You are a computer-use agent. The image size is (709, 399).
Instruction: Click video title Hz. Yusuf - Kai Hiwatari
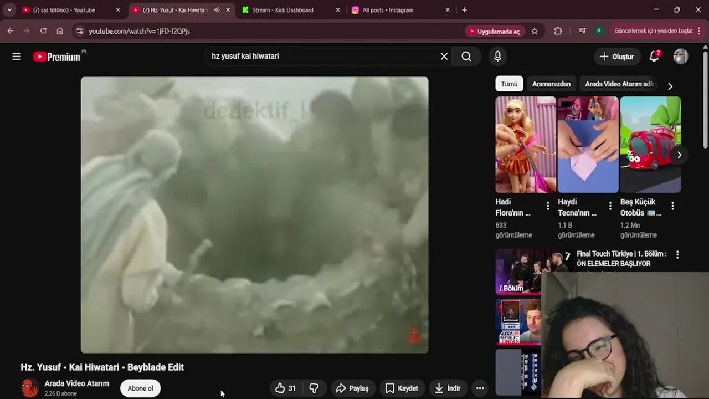click(102, 367)
